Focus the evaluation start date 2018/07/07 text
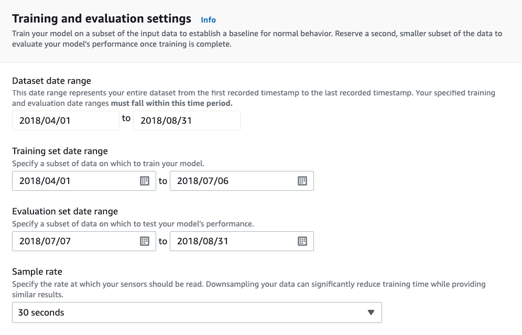Viewport: 522px width, 335px height. 73,241
